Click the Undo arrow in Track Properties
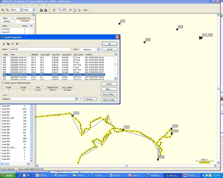The height and width of the screenshot is (178, 223). pos(22,44)
